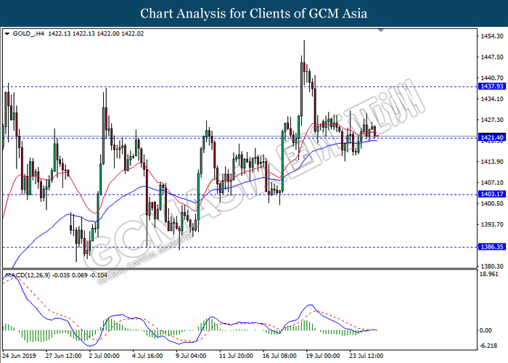508x363 pixels.
Task: Click the -6.218 MACD scale value
Action: point(488,346)
